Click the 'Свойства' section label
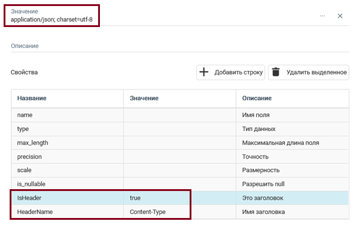This screenshot has height=230, width=360. click(24, 73)
